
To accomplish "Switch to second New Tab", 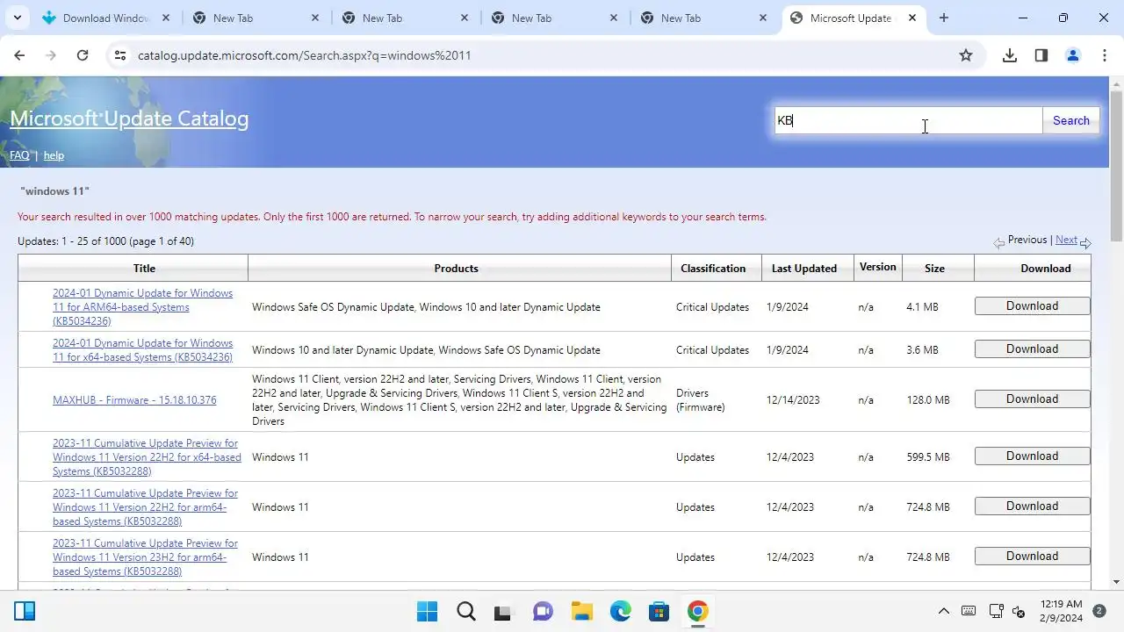I will [x=404, y=18].
